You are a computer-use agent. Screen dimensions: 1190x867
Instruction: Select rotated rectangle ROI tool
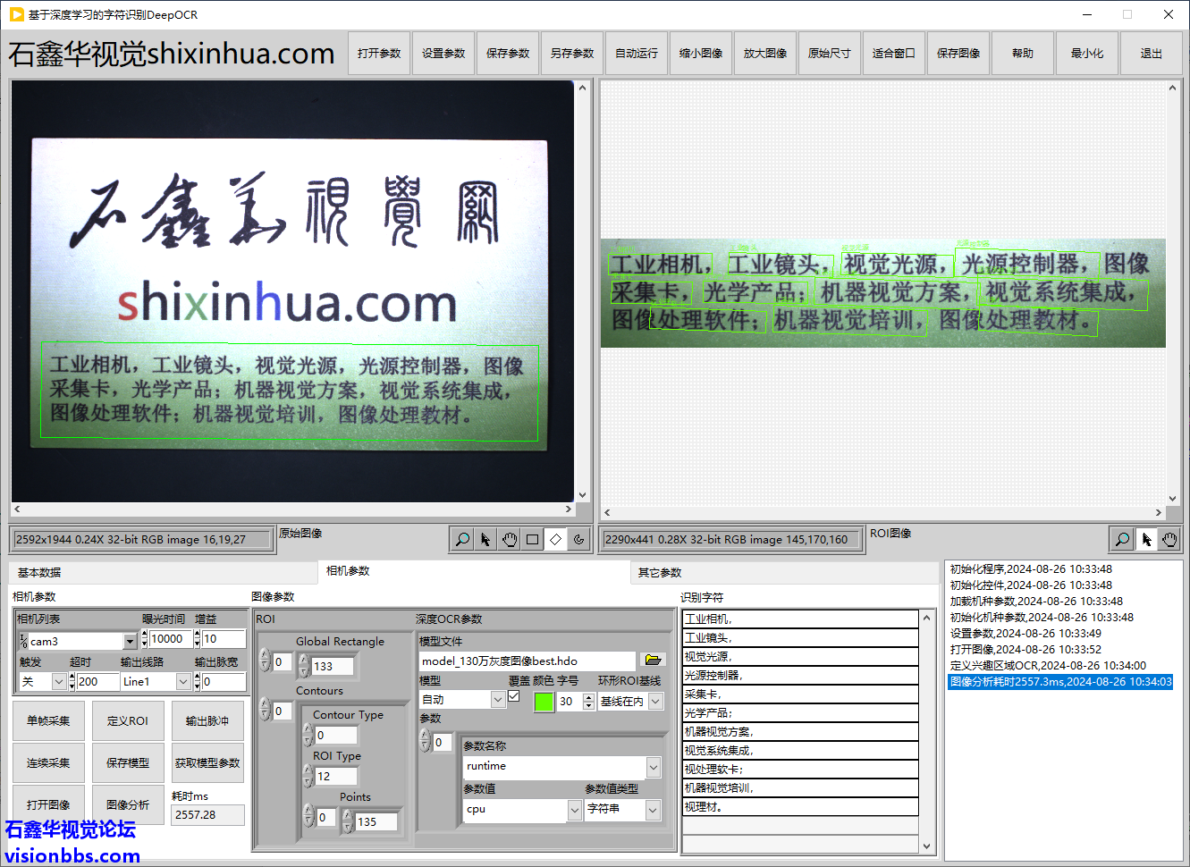point(555,539)
